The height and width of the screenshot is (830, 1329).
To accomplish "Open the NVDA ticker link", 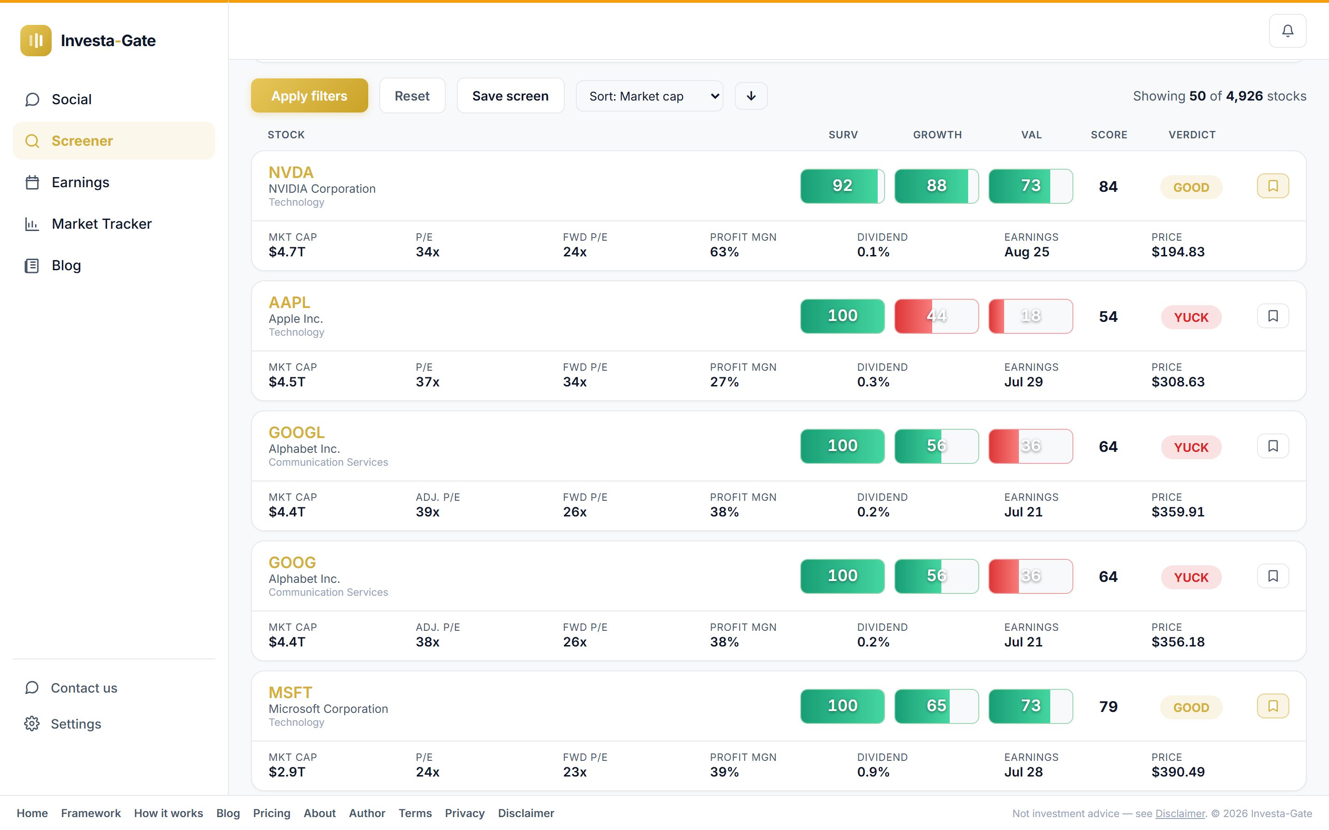I will click(291, 172).
